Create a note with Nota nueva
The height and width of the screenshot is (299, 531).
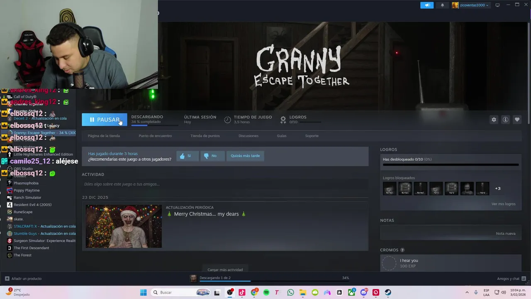pyautogui.click(x=506, y=233)
